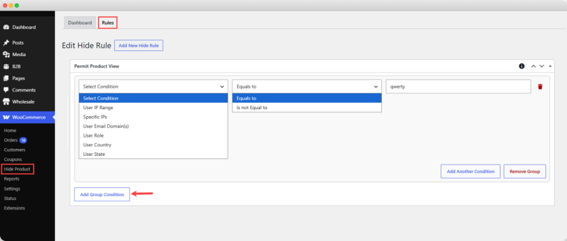
Task: Go to Extensions submenu
Action: point(15,208)
